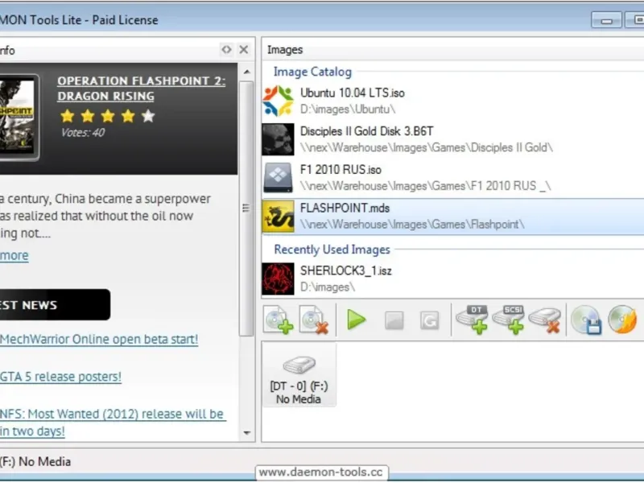Click the Burn image flame disc icon
The image size is (644, 483).
pyautogui.click(x=622, y=319)
